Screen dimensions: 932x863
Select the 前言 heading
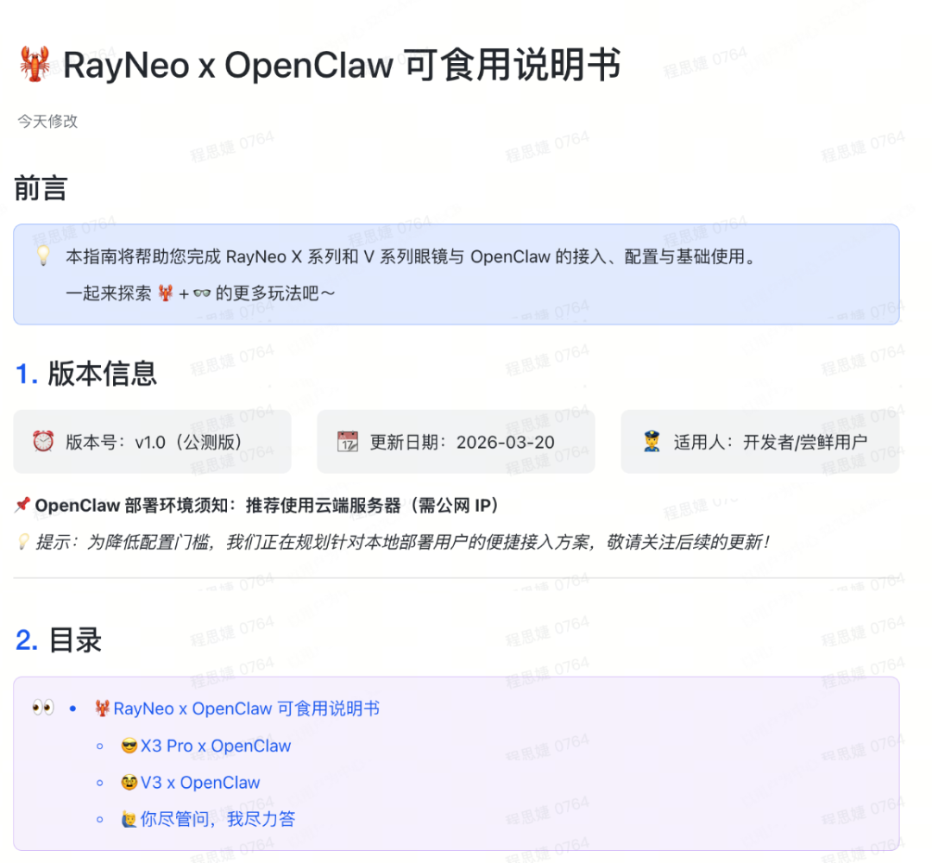point(41,189)
